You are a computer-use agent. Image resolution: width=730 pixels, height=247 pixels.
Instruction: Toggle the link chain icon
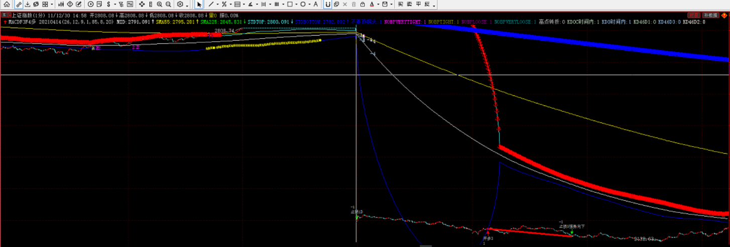(x=19, y=4)
